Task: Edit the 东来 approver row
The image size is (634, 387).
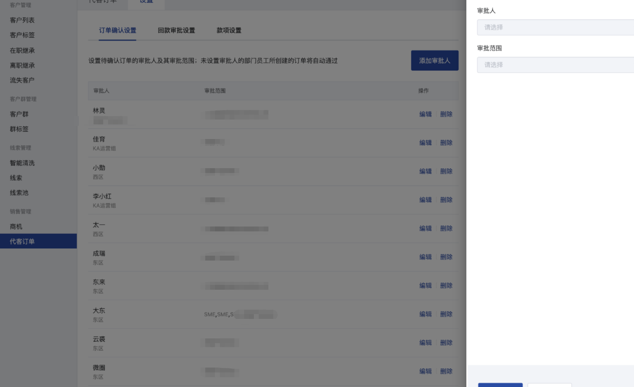Action: (426, 286)
